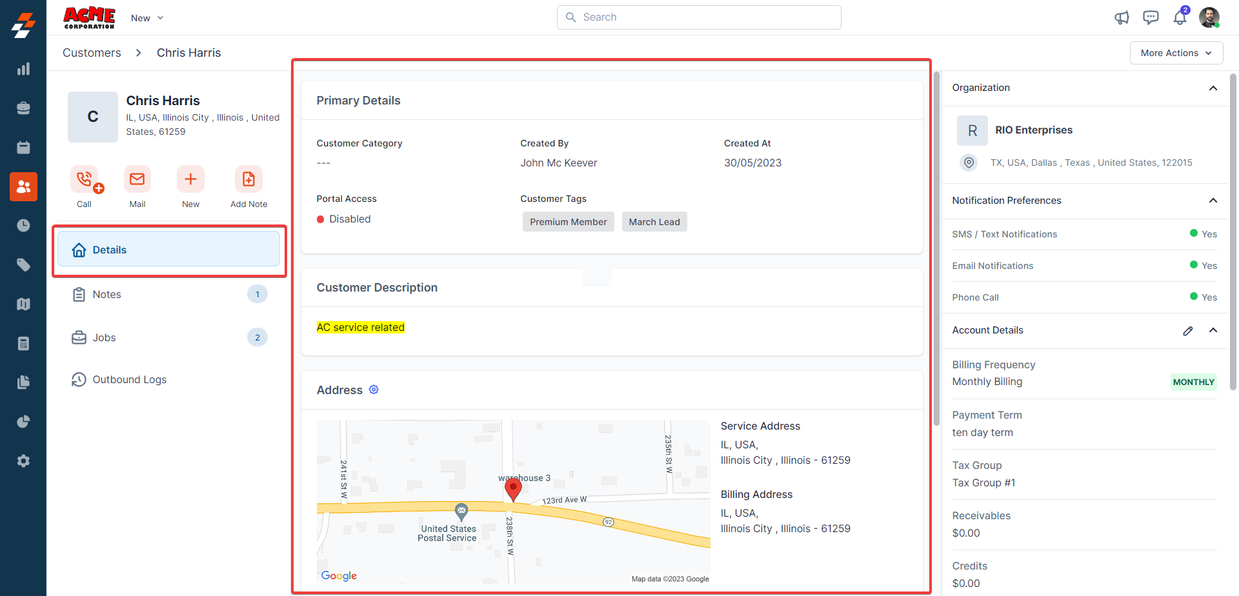Switch to the Notes tab
1239x596 pixels.
coord(106,295)
